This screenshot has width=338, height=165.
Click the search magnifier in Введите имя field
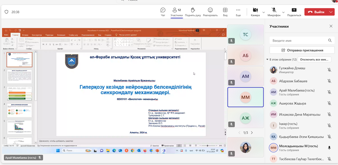coord(330,40)
